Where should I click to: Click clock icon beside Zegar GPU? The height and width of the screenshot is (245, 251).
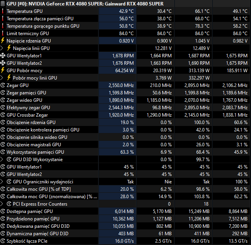tap(3, 85)
